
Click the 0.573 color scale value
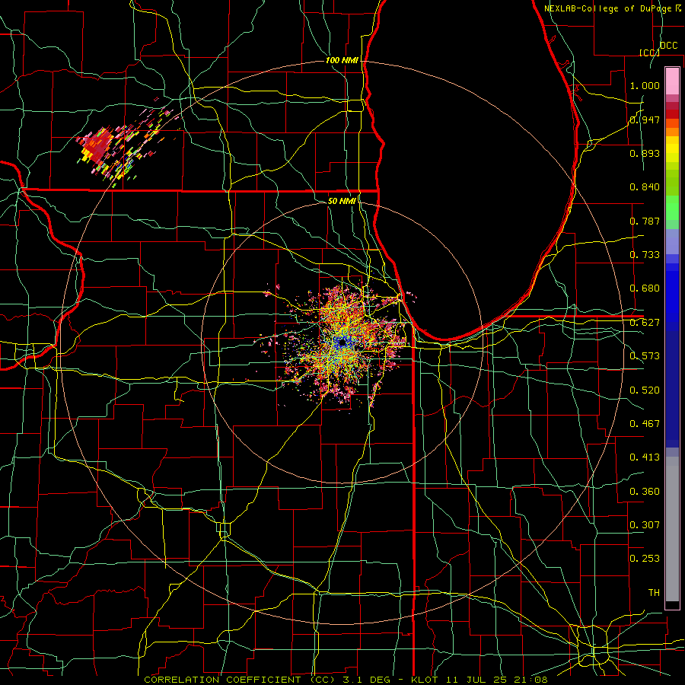pos(645,355)
